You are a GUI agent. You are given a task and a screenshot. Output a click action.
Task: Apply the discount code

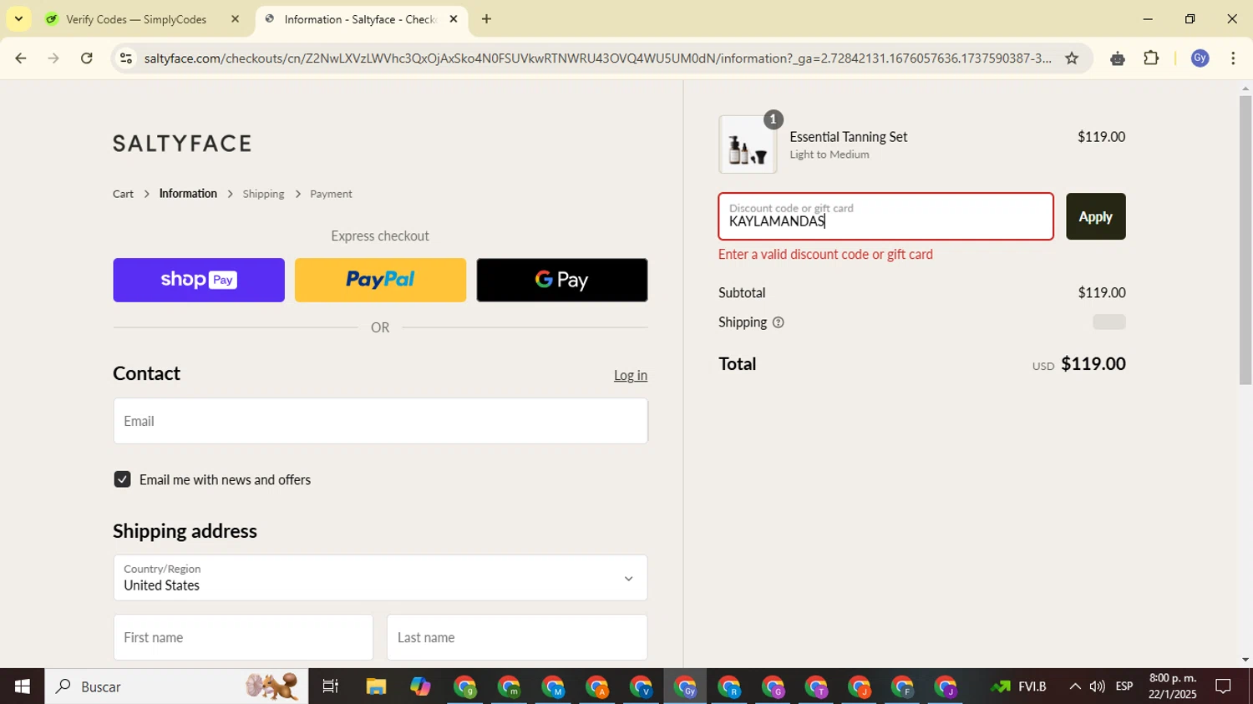pyautogui.click(x=1095, y=216)
